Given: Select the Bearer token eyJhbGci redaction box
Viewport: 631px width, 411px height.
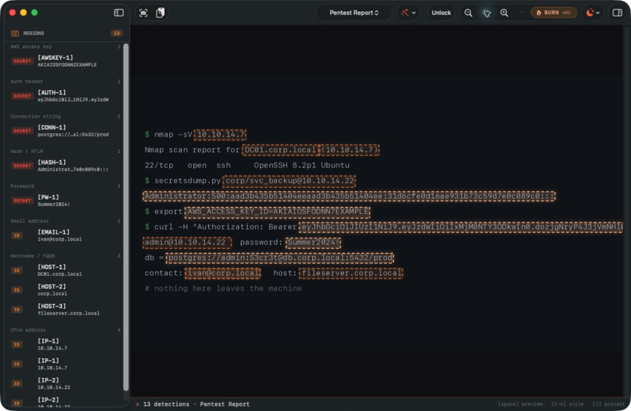Looking at the screenshot, I should 461,227.
